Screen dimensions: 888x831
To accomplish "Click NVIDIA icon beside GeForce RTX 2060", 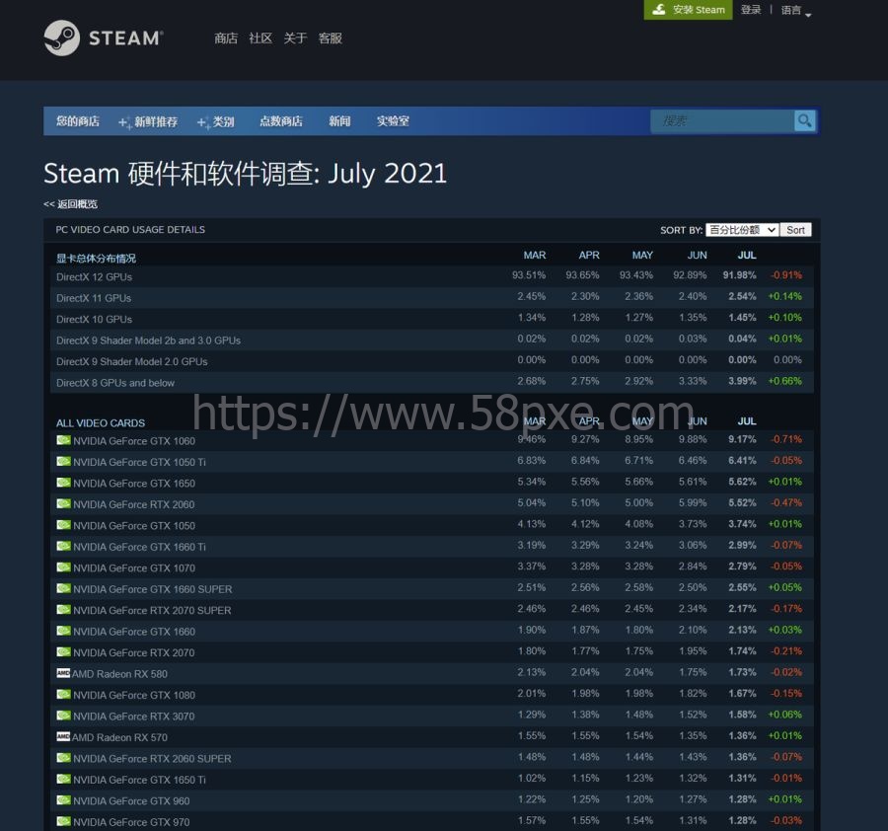I will (63, 503).
